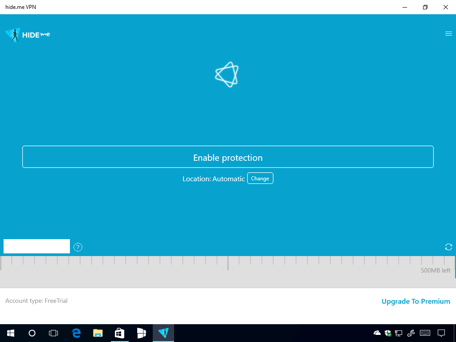This screenshot has height=342, width=456.
Task: Select the Account type: FreeTrial text
Action: point(37,301)
